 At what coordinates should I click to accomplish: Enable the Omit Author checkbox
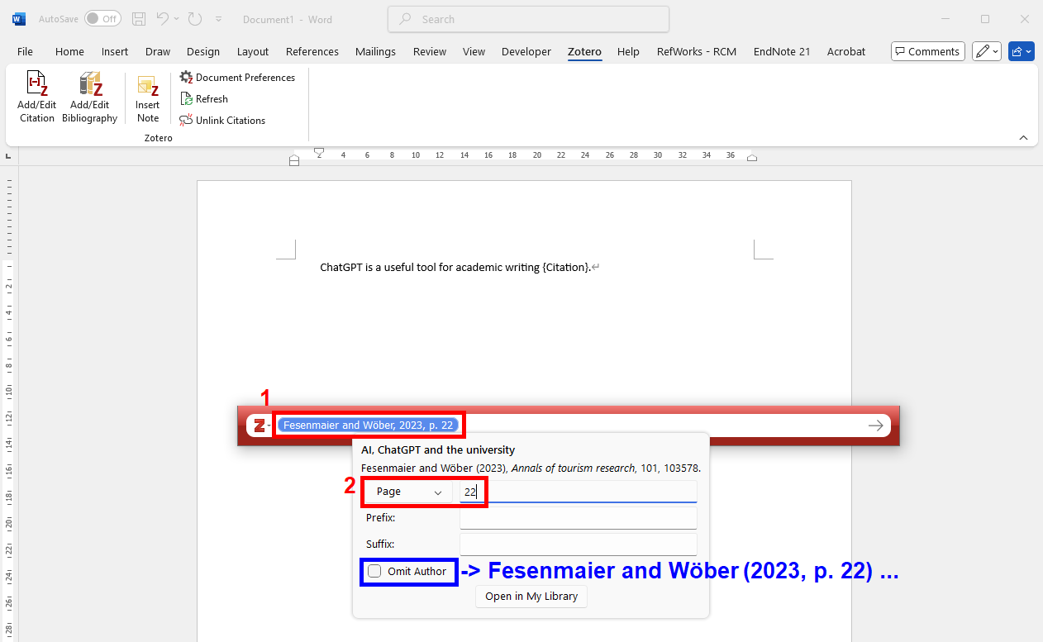tap(375, 571)
